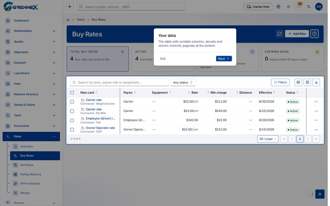
Task: Click the Expiring Soon warning icon
Action: (x=317, y=52)
